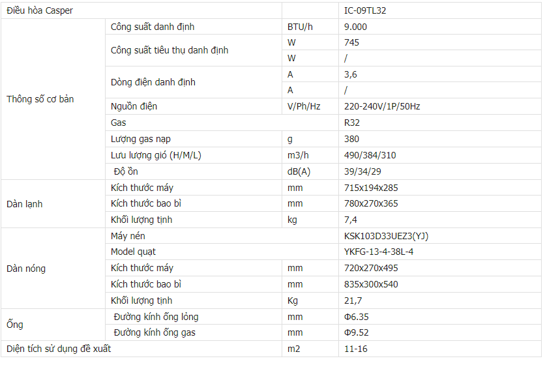Click the 'Công suất tiêu thụ danh định' label
The width and height of the screenshot is (545, 365).
click(x=169, y=50)
